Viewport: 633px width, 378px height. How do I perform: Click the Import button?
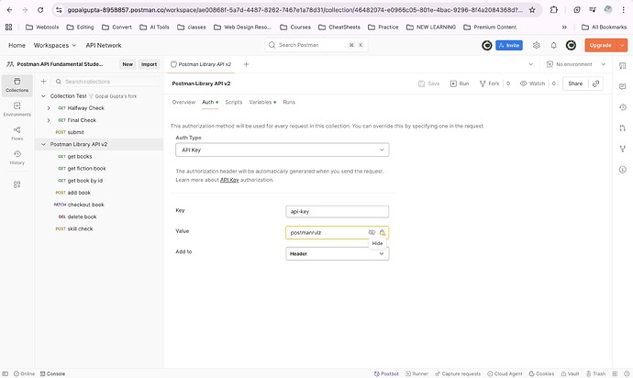point(149,64)
